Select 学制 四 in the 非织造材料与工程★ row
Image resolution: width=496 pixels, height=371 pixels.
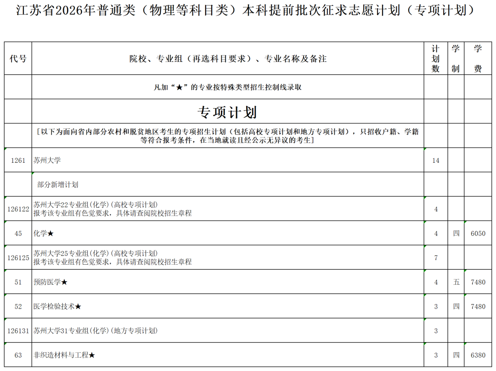[x=456, y=354]
